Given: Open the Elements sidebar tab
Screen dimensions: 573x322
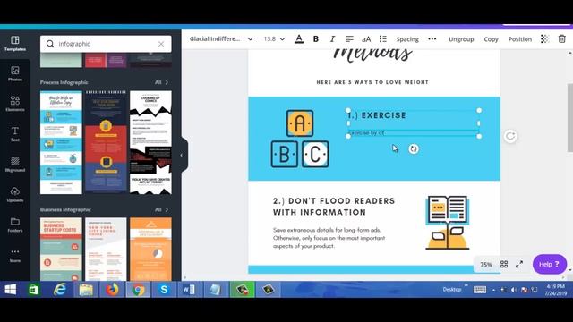Looking at the screenshot, I should 15,104.
